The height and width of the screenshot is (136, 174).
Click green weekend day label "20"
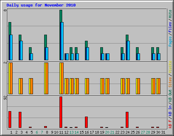[x=107, y=132]
